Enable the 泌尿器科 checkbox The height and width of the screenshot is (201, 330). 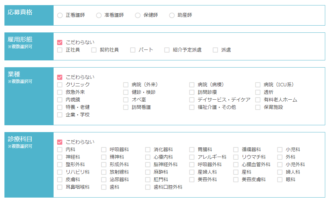click(104, 180)
